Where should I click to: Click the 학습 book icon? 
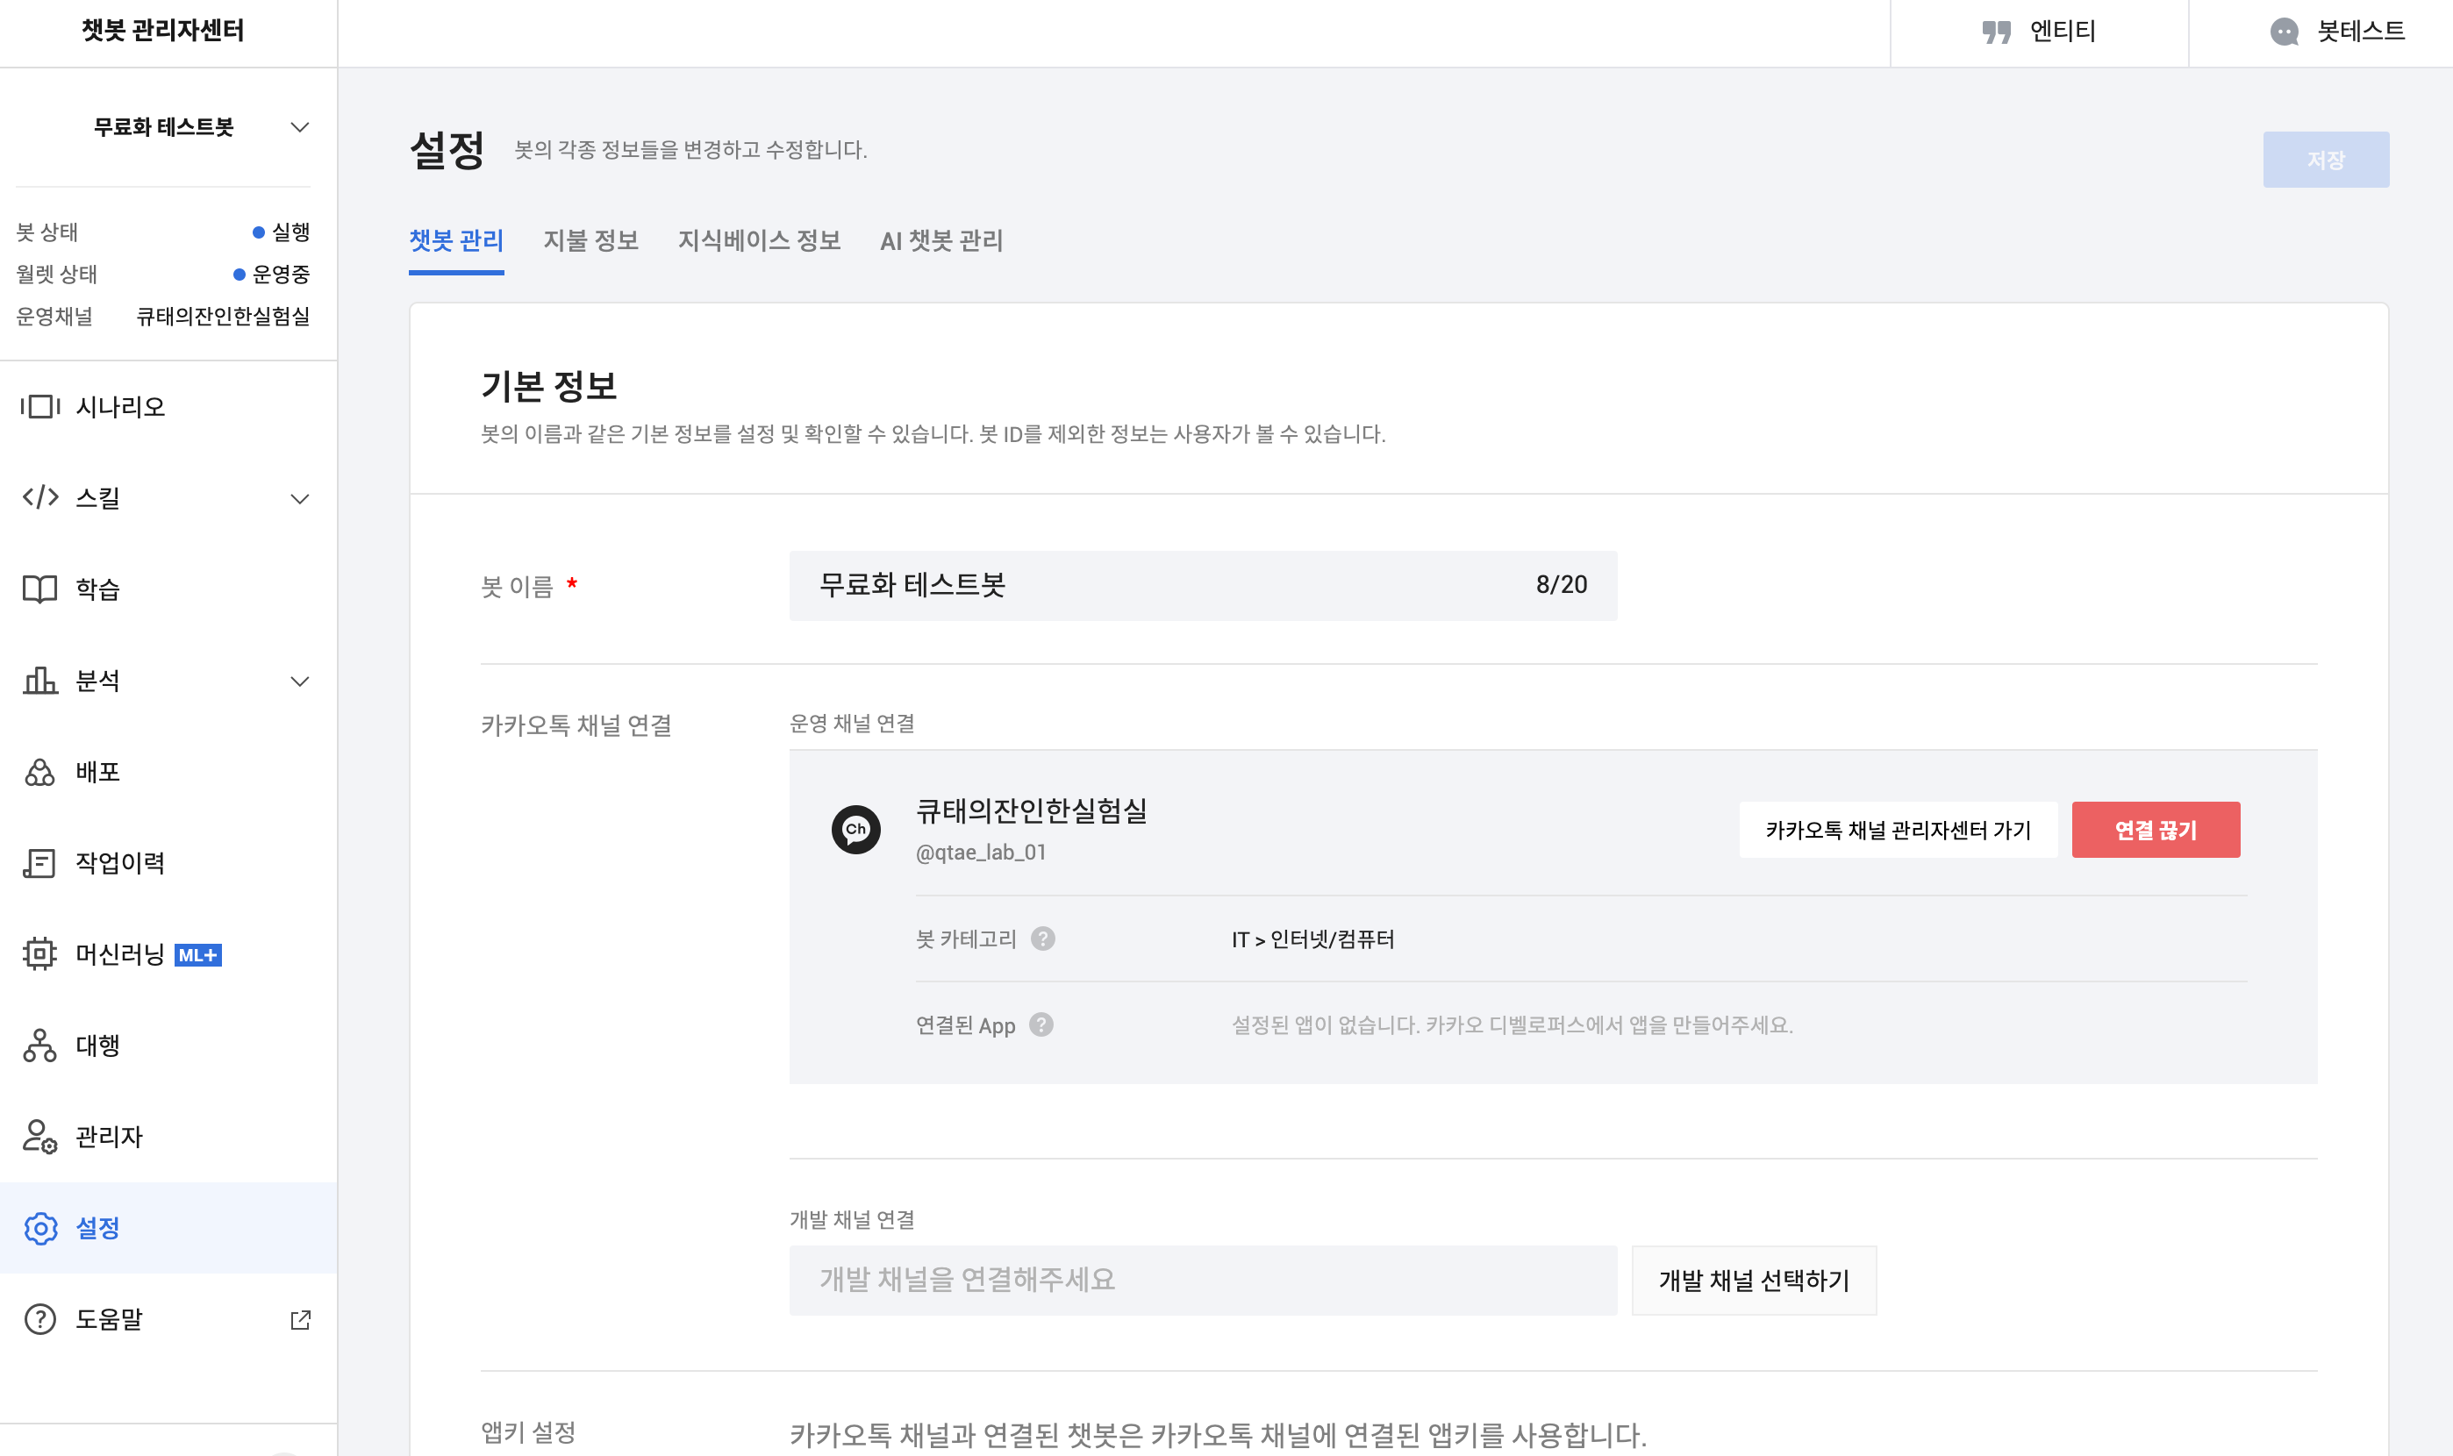(40, 589)
